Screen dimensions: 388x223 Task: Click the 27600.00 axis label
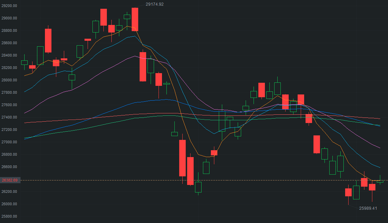pos(9,105)
